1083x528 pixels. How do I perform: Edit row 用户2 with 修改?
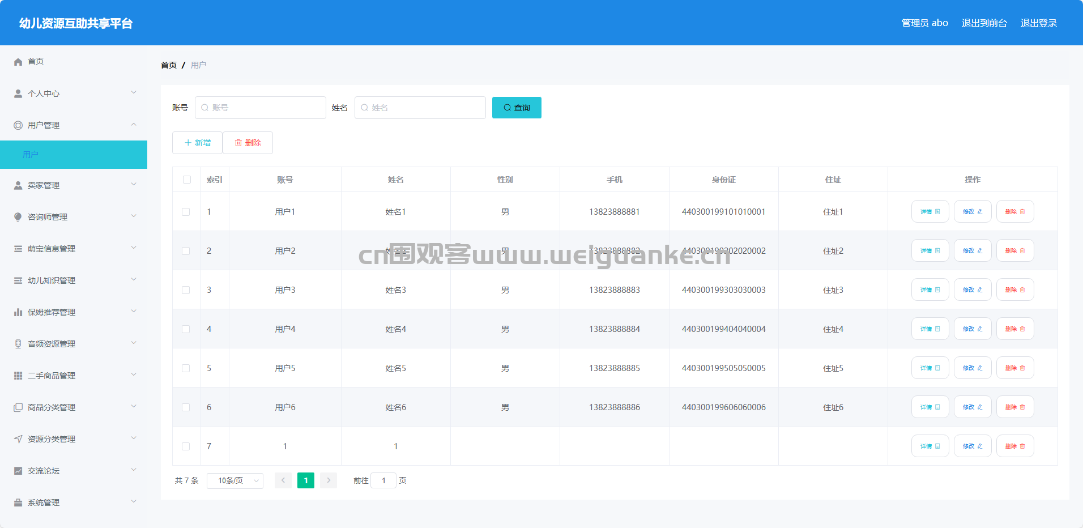pyautogui.click(x=973, y=250)
